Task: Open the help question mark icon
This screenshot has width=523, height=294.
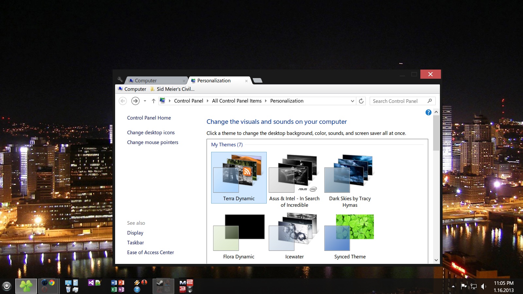Action: click(428, 112)
